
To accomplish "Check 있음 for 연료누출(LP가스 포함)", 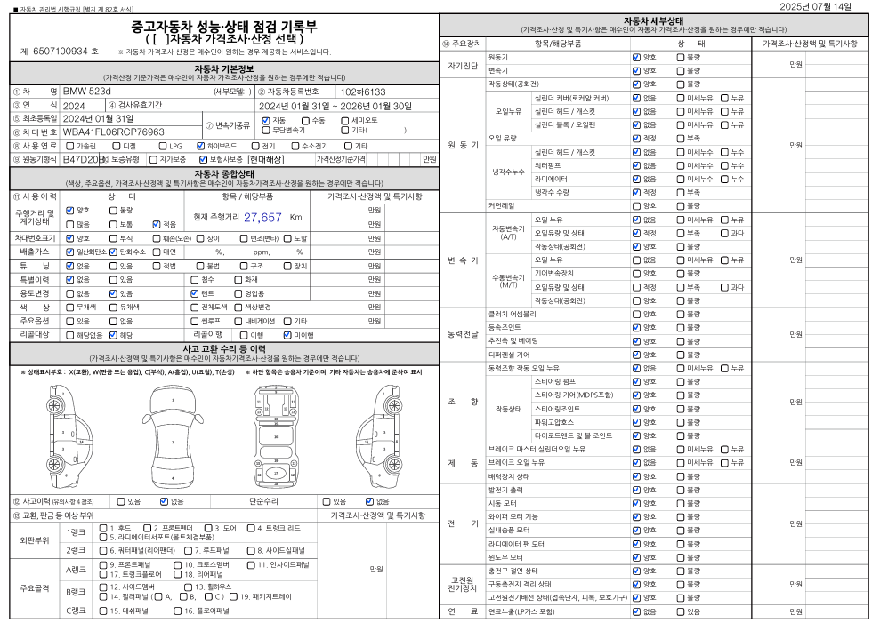I will [x=681, y=611].
